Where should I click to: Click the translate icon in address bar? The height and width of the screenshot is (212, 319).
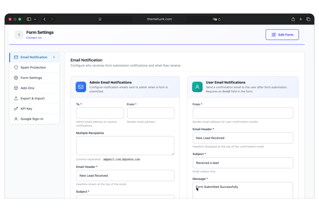[x=215, y=19]
